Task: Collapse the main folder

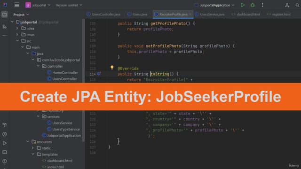Action: coord(23,47)
